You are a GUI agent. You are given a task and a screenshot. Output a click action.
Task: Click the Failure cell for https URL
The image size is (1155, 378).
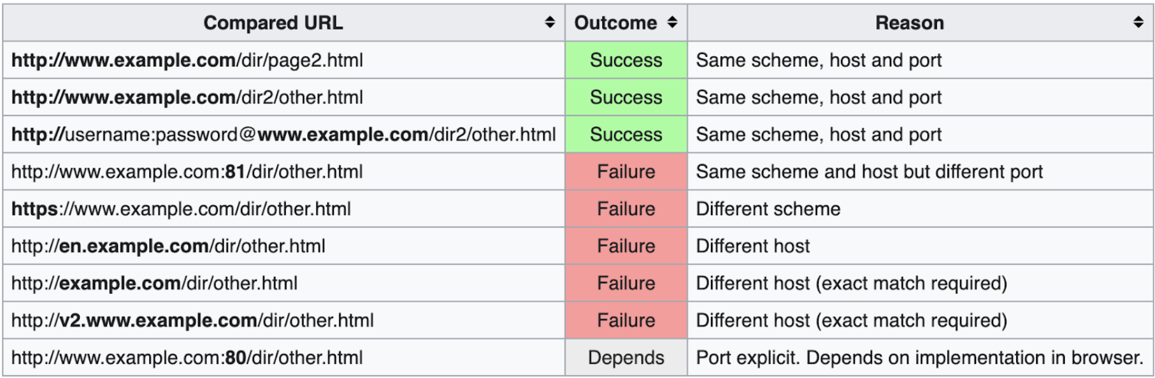tap(626, 209)
